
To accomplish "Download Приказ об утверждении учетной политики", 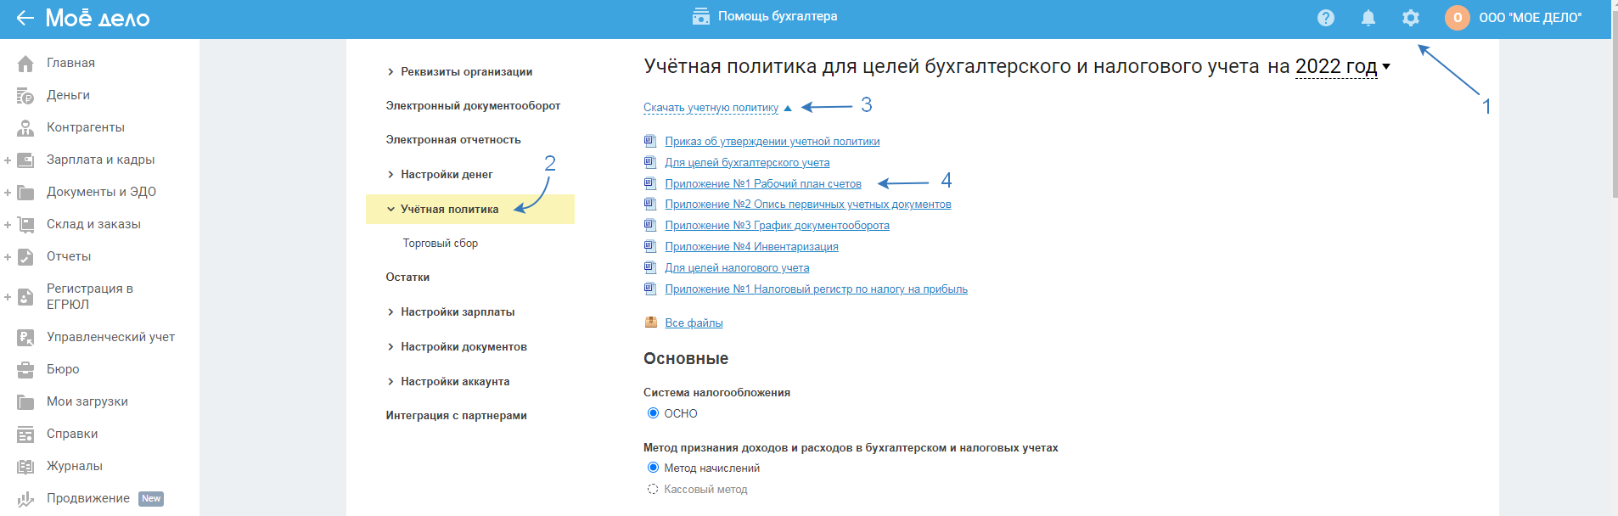I will 772,142.
